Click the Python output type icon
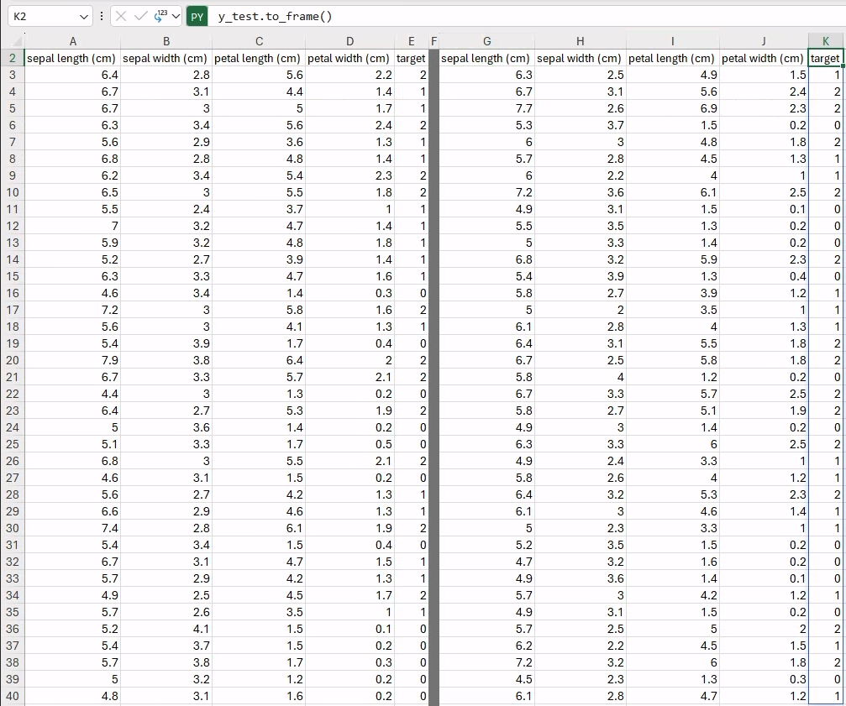The image size is (846, 706). pyautogui.click(x=160, y=17)
